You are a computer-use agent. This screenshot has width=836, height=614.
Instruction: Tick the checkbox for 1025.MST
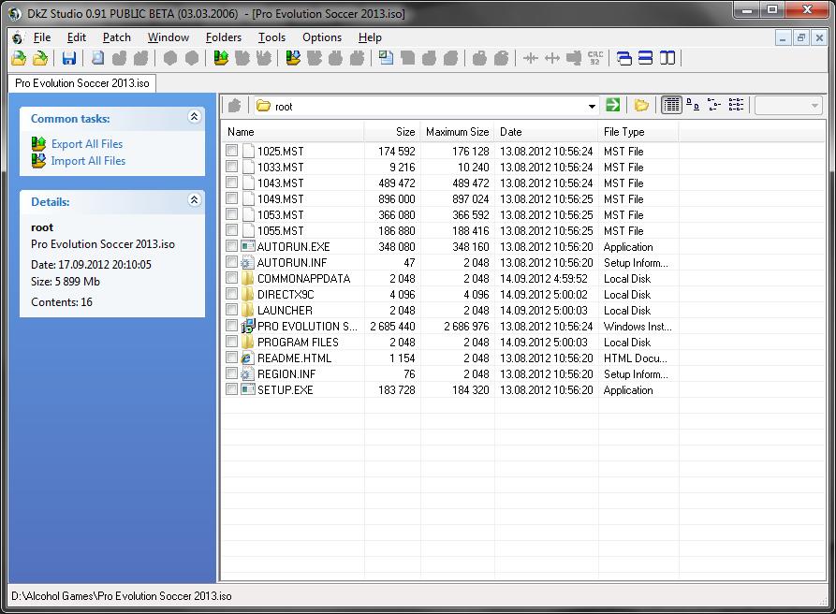[x=231, y=151]
